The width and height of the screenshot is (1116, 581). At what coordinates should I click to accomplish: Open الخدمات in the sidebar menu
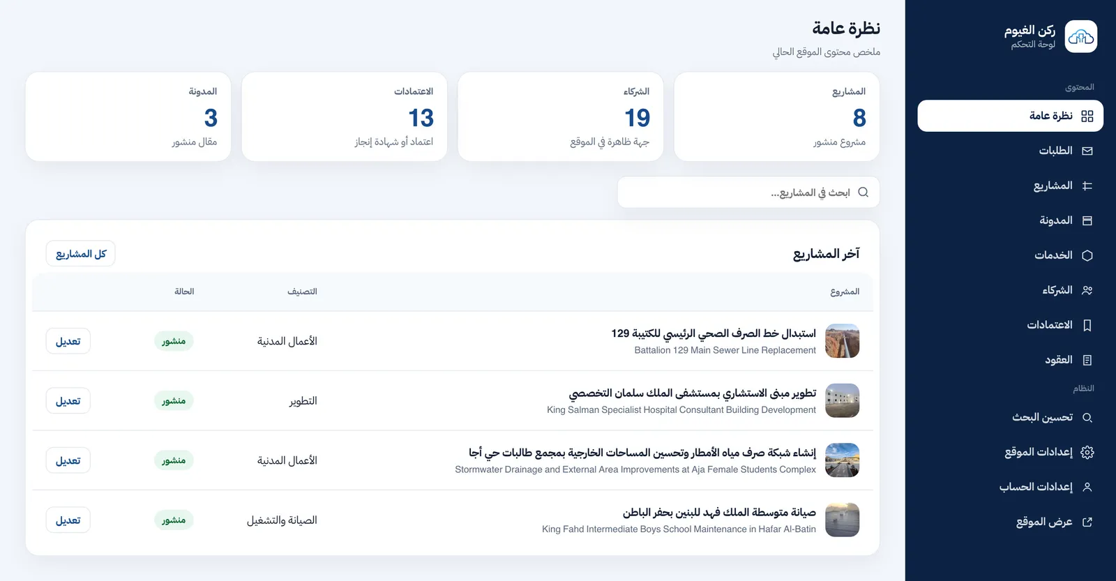[1010, 255]
